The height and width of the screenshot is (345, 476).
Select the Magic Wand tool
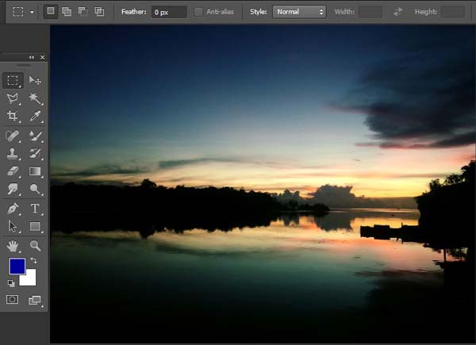click(x=35, y=98)
